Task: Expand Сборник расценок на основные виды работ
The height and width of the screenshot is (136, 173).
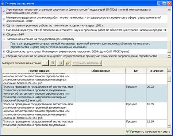Action: (x=4, y=57)
